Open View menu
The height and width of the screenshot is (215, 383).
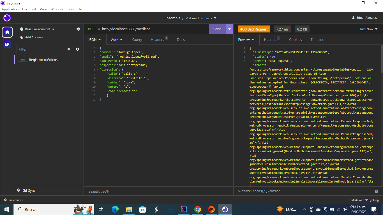pos(43,9)
